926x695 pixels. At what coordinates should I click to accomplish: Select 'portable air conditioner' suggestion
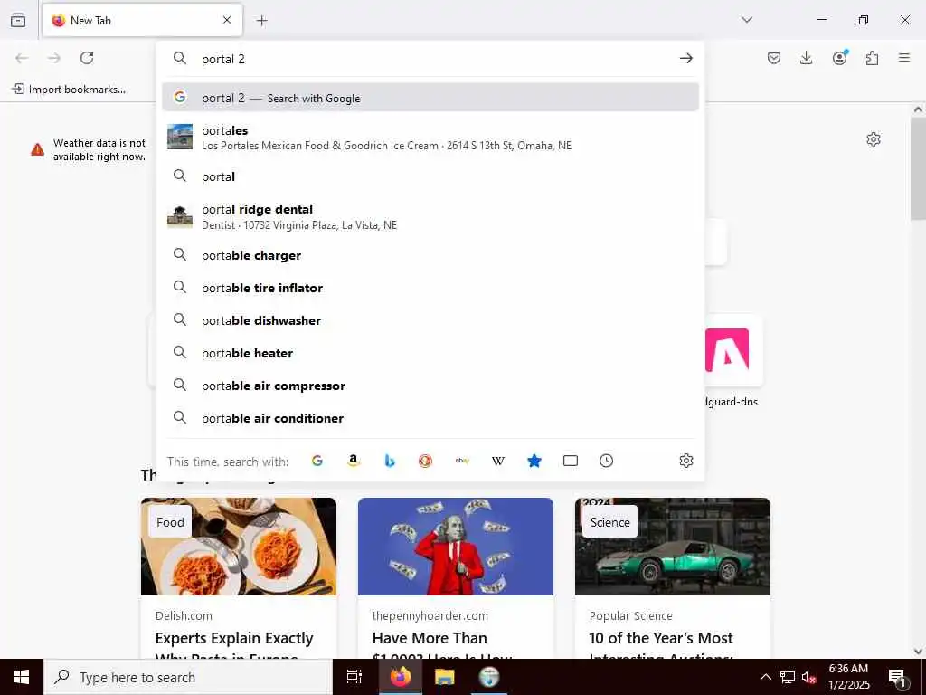(x=430, y=418)
